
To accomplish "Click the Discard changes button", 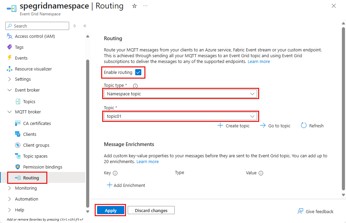I will point(151,210).
